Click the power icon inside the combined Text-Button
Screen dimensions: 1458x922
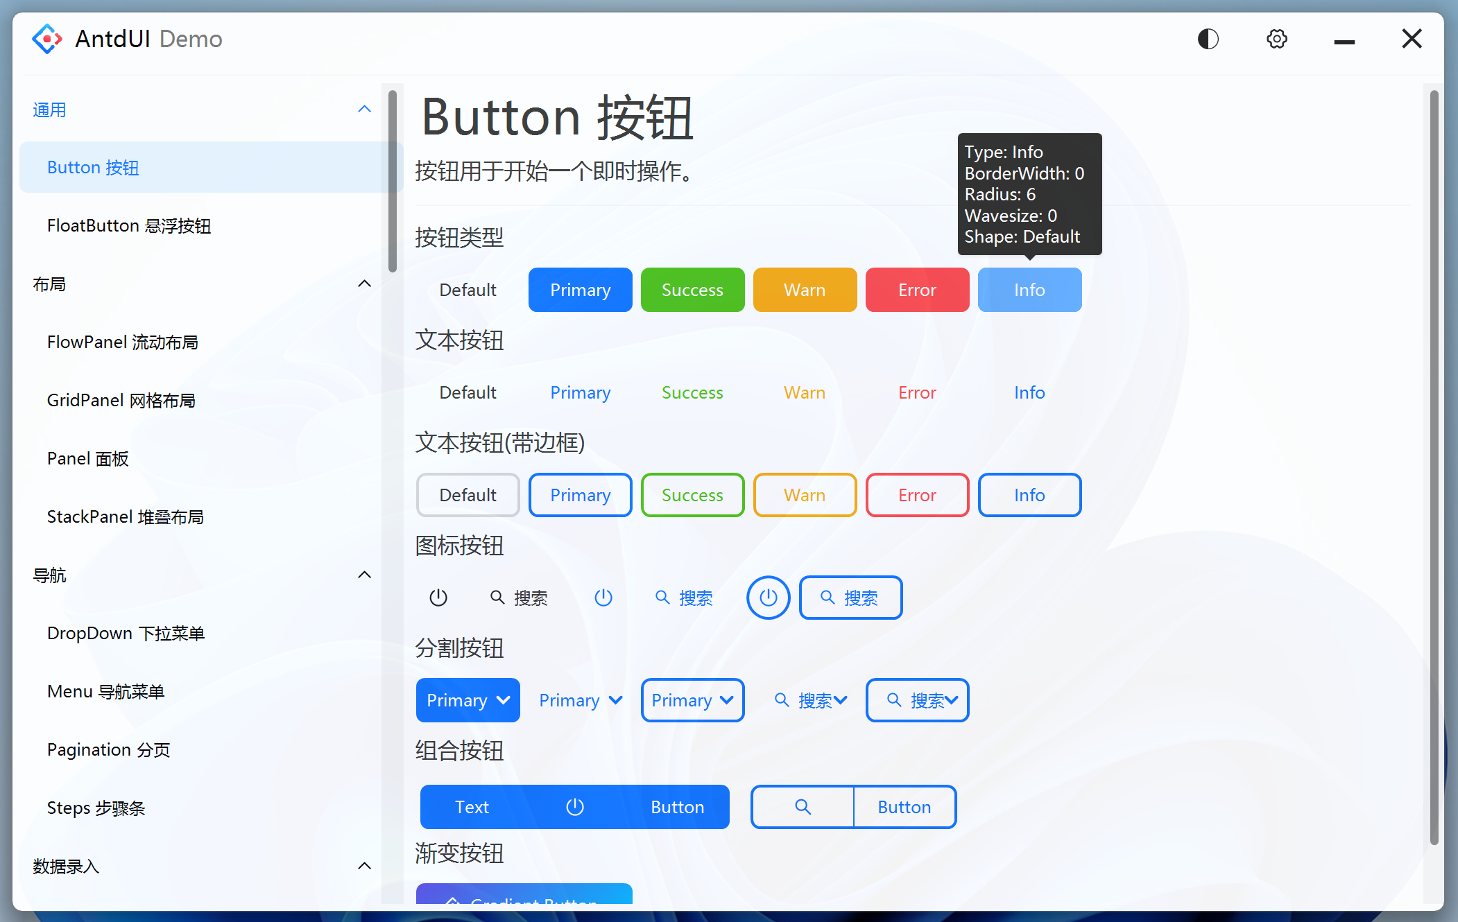click(x=574, y=806)
